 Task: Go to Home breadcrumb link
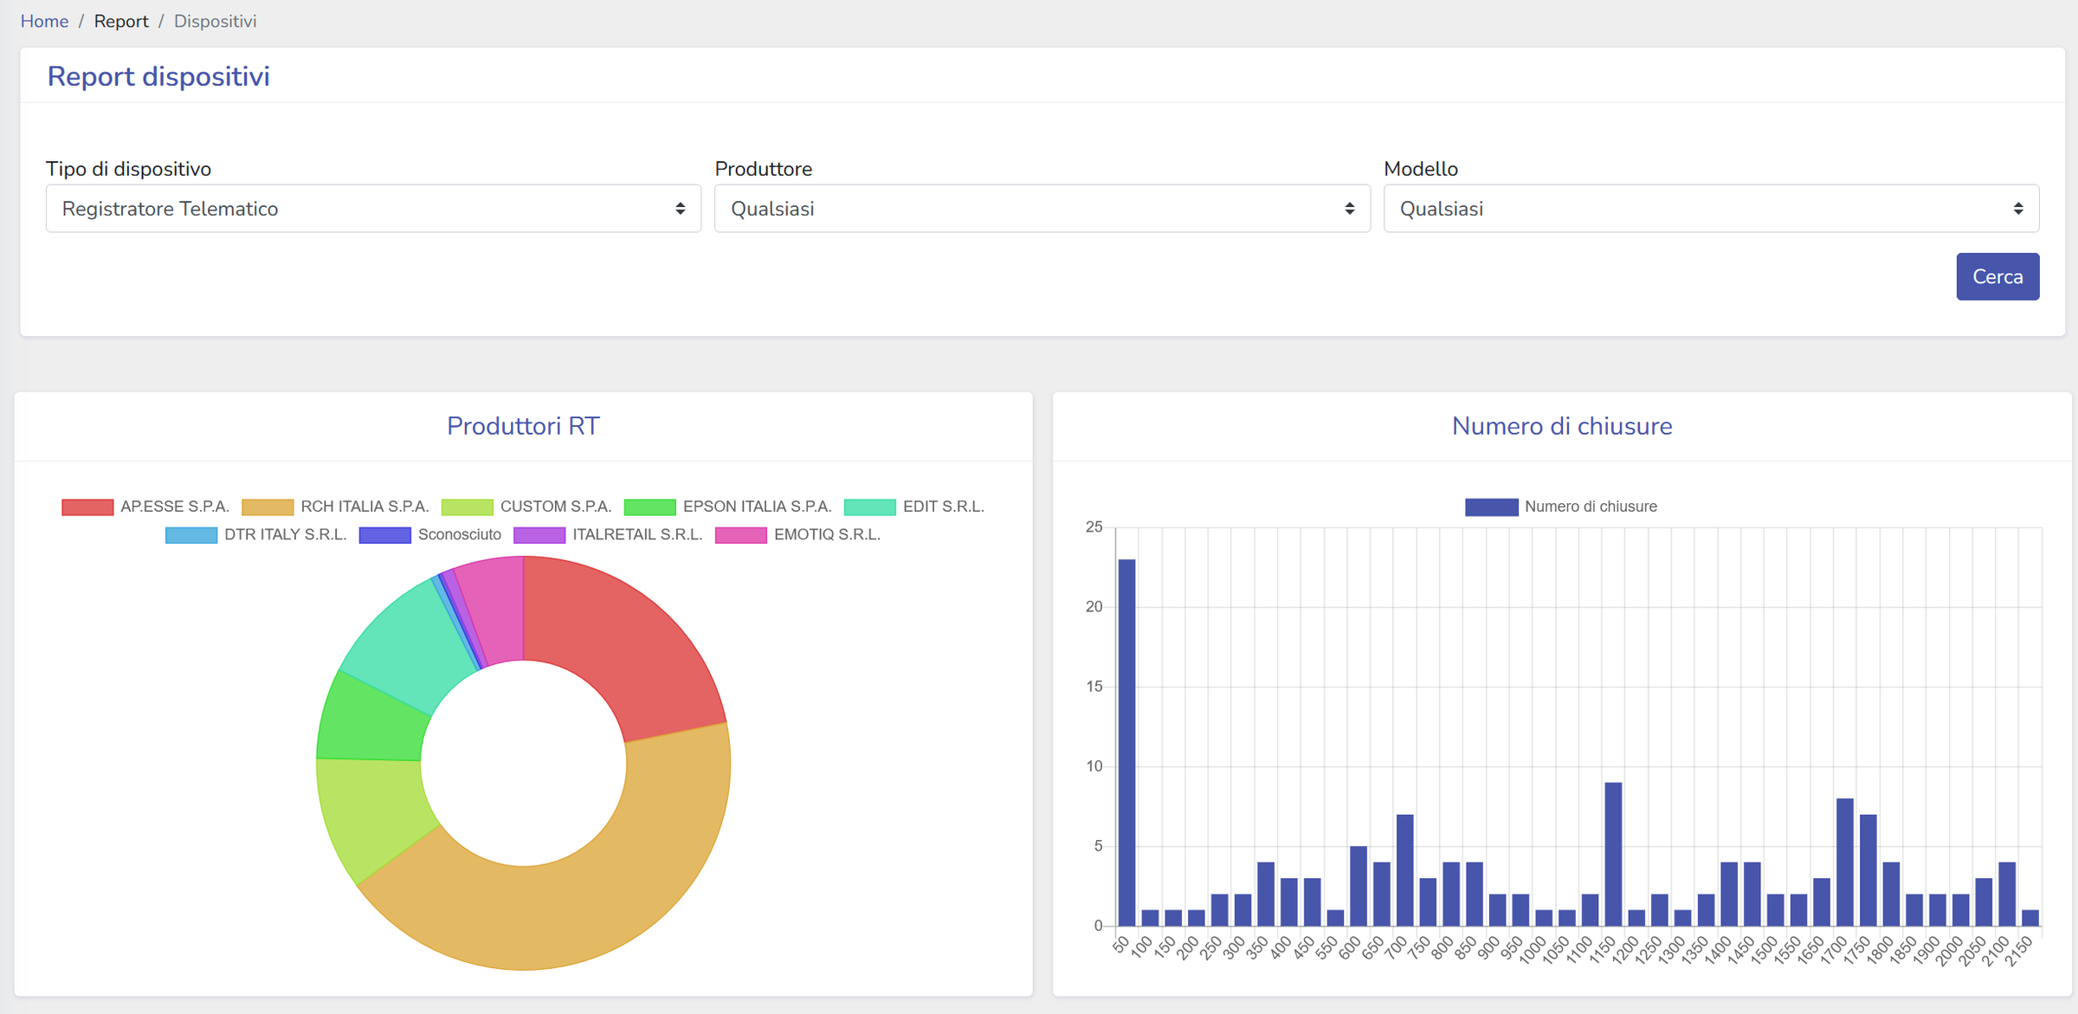tap(44, 21)
